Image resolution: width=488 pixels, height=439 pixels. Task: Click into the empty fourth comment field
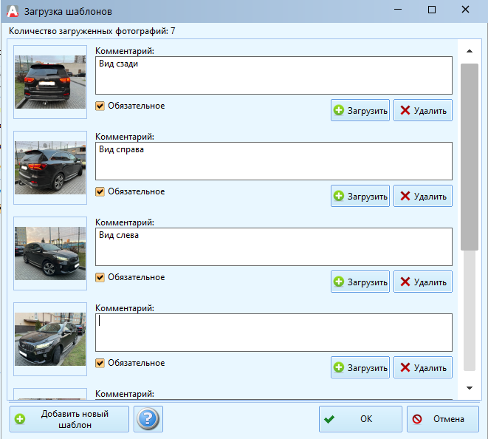coord(274,333)
